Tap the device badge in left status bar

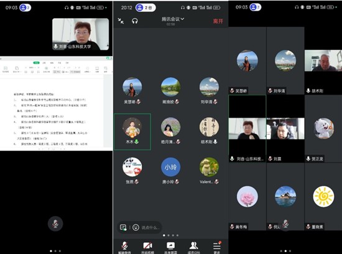25,7
